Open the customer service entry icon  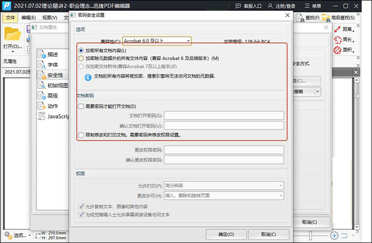coord(238,6)
